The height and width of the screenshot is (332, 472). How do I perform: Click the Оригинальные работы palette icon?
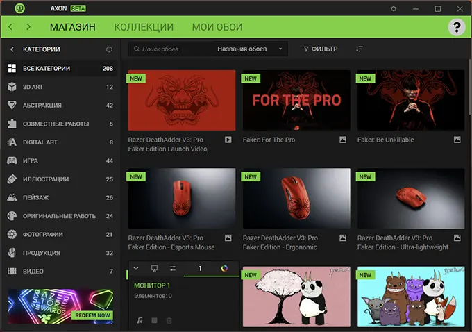[12, 216]
